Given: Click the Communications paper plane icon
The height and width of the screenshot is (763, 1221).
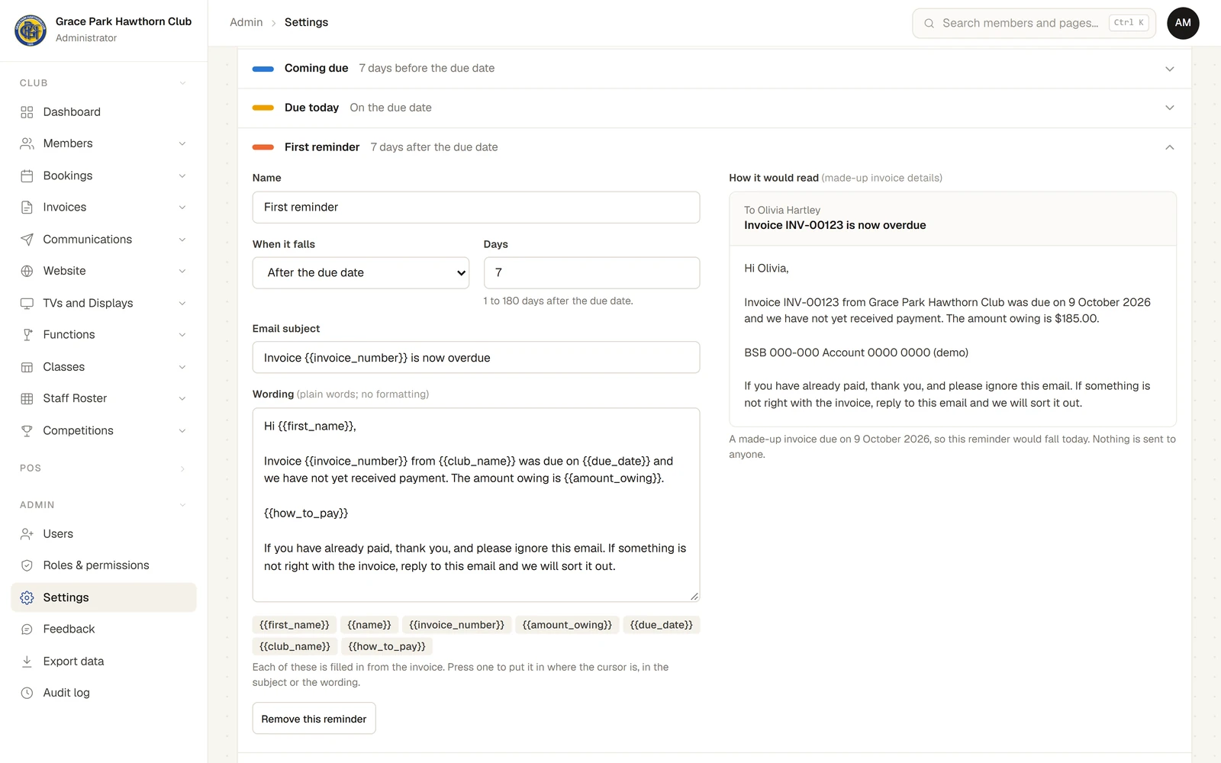Looking at the screenshot, I should (x=27, y=240).
